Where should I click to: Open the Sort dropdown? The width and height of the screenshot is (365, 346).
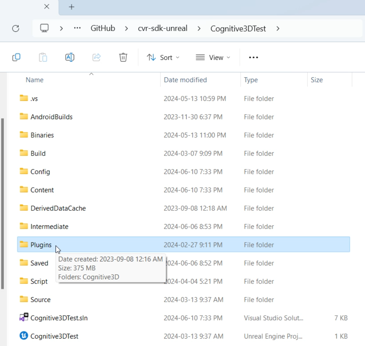pos(163,57)
